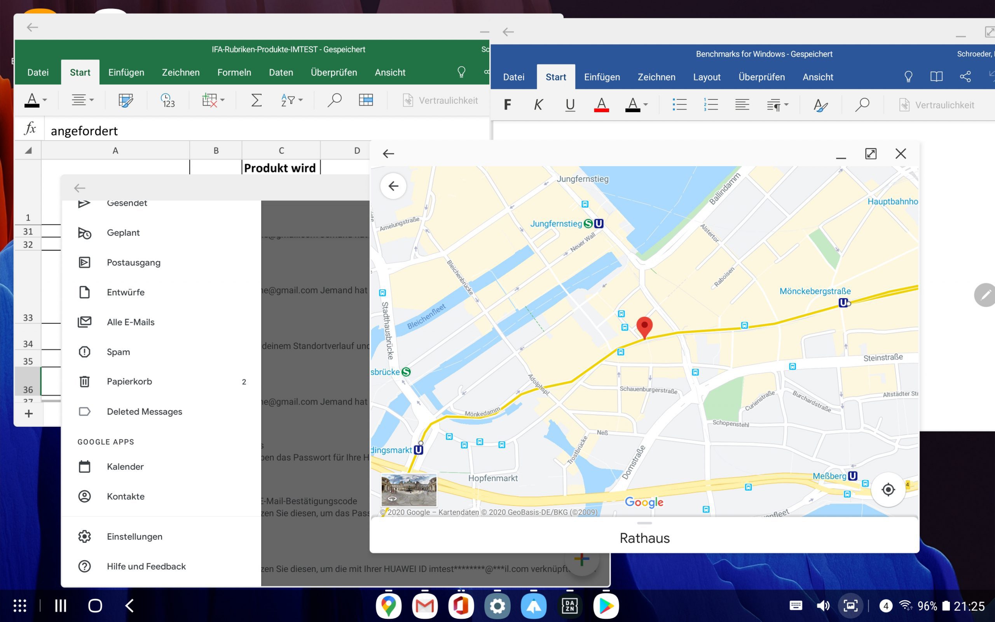This screenshot has width=995, height=622.
Task: Switch to Überprüfen tab in Word
Action: click(761, 77)
